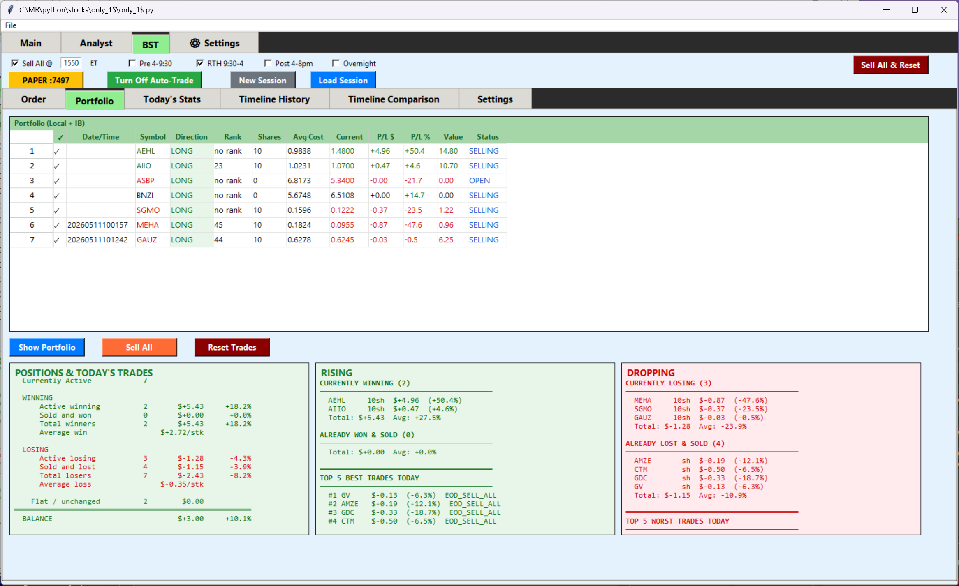Open the lower Settings sub-tab
Screen dimensions: 959x586
coord(495,99)
